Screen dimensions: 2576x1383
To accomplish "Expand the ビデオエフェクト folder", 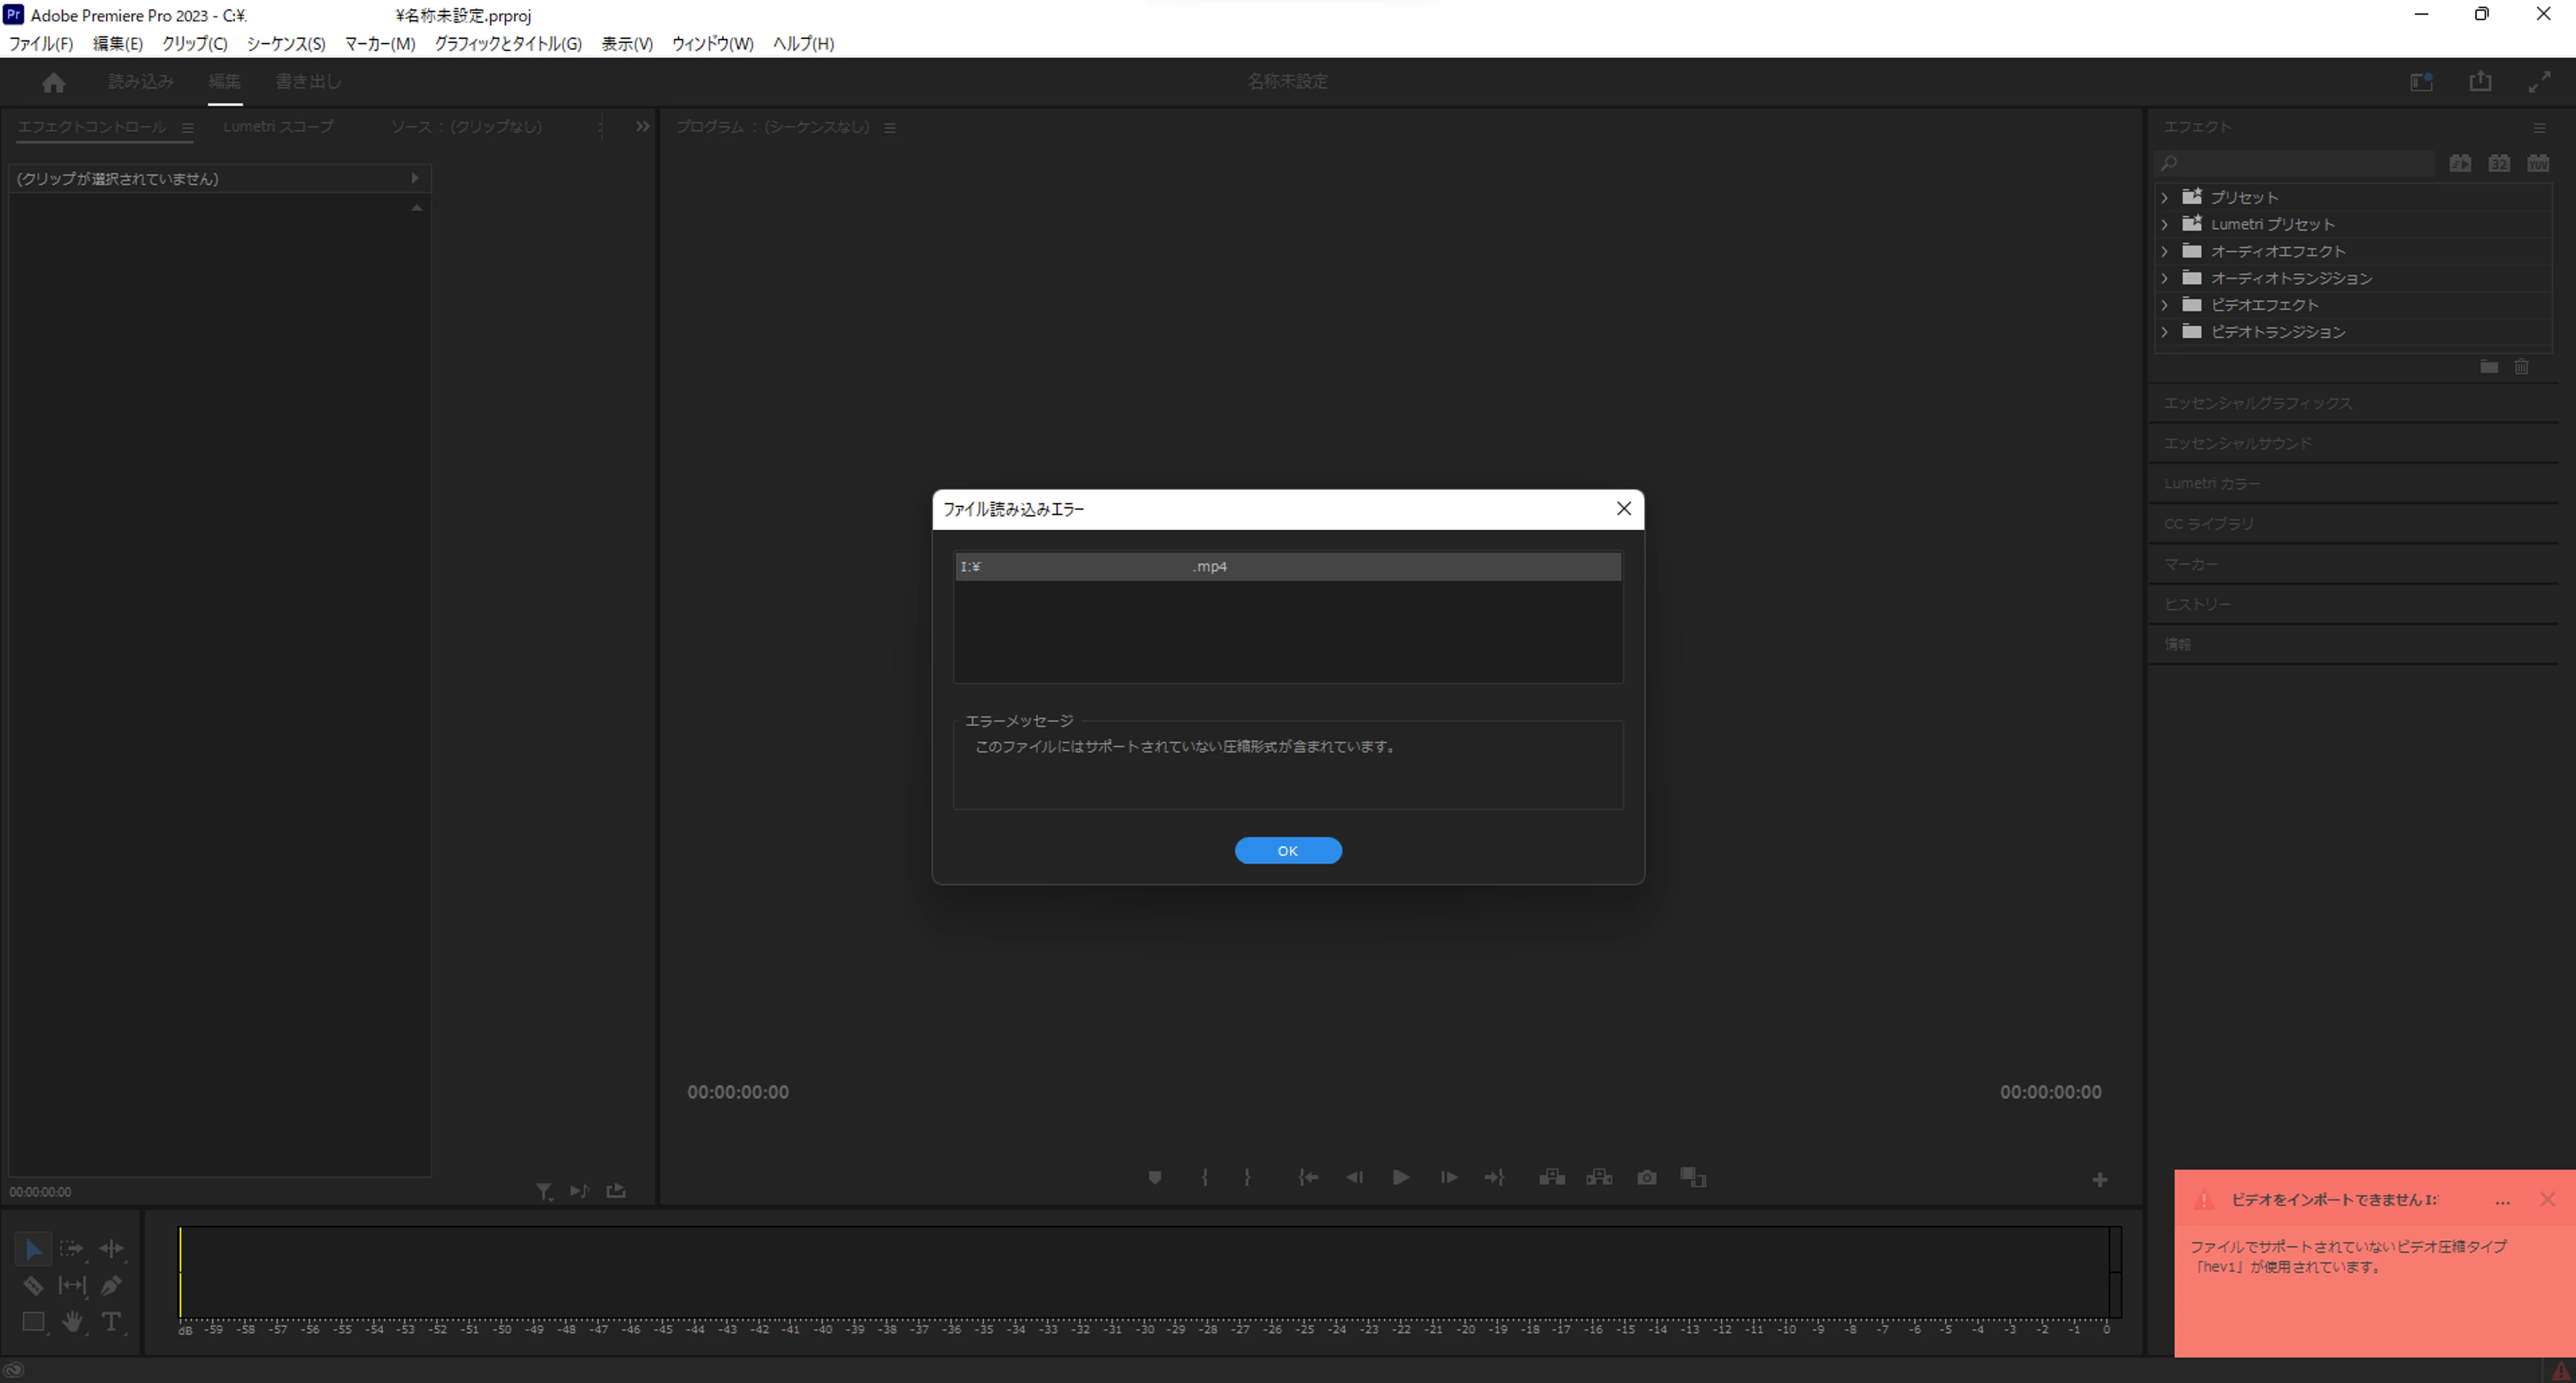I will tap(2165, 305).
